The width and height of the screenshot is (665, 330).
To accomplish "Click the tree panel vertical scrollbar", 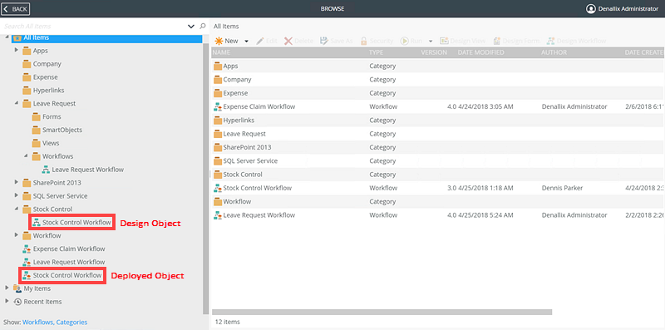I will [205, 178].
